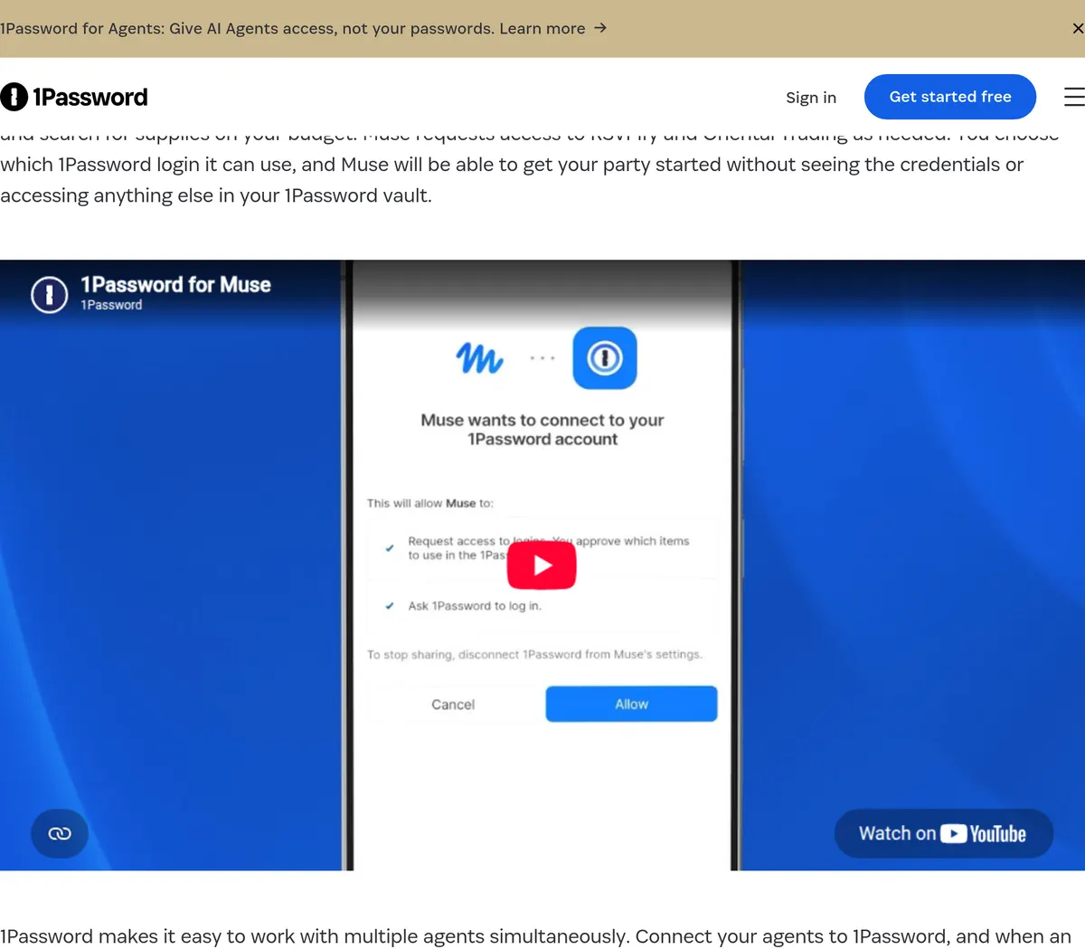The height and width of the screenshot is (949, 1085).
Task: Open the 1Password for Muse video title
Action: pos(175,285)
